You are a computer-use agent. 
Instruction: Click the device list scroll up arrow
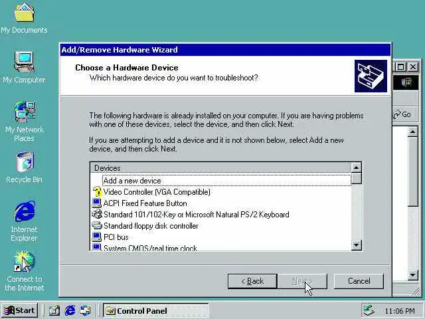(356, 168)
